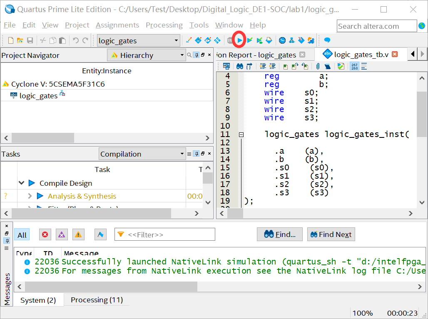428x319 pixels.
Task: Open the Assignments menu
Action: (117, 25)
